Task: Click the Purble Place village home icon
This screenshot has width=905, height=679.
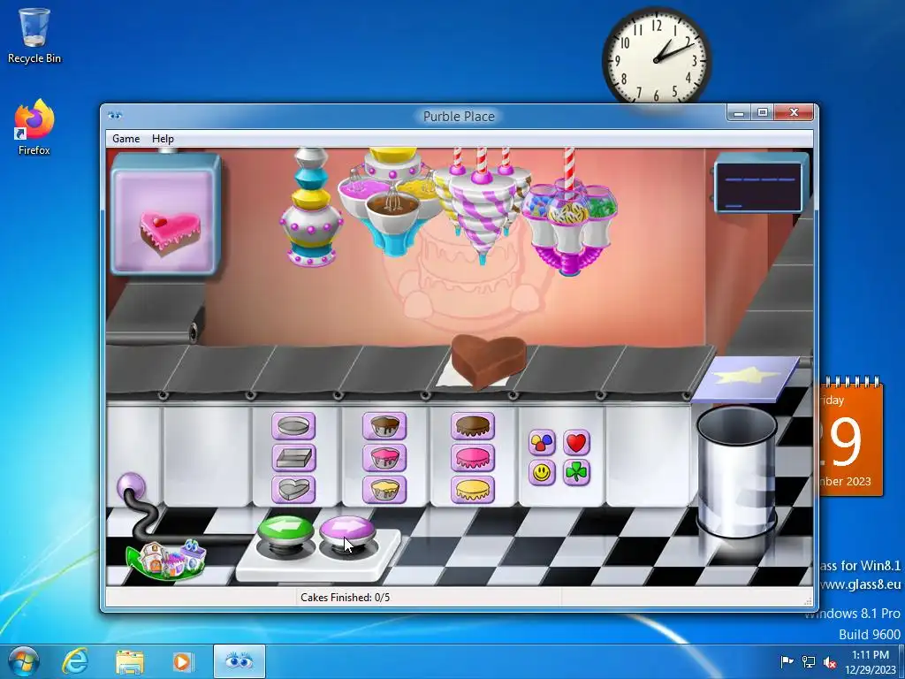Action: click(x=167, y=559)
